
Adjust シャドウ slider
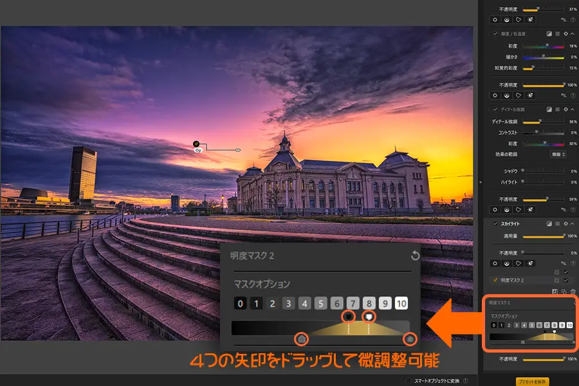[x=543, y=171]
